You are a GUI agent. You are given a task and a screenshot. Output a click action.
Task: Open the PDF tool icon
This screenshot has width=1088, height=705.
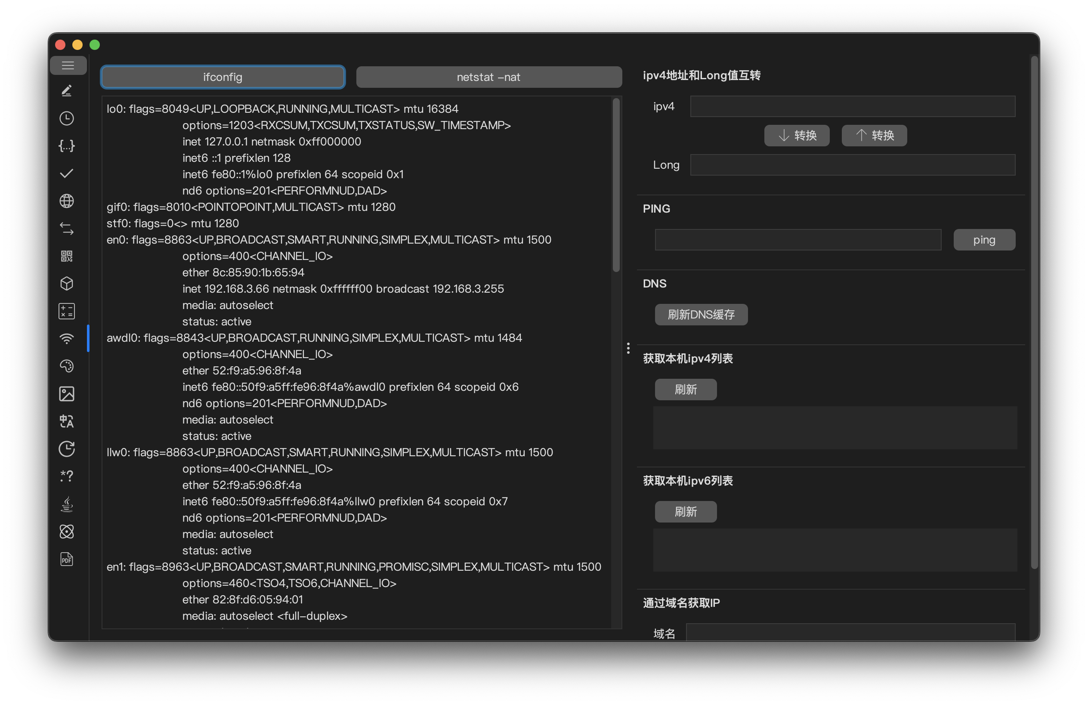(x=67, y=559)
